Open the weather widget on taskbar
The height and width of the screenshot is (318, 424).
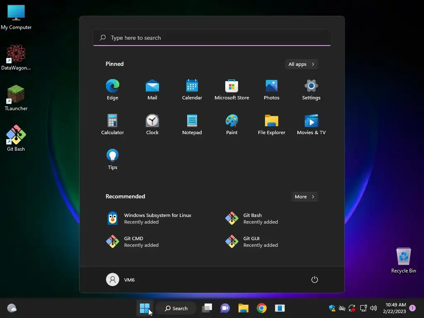(x=12, y=308)
